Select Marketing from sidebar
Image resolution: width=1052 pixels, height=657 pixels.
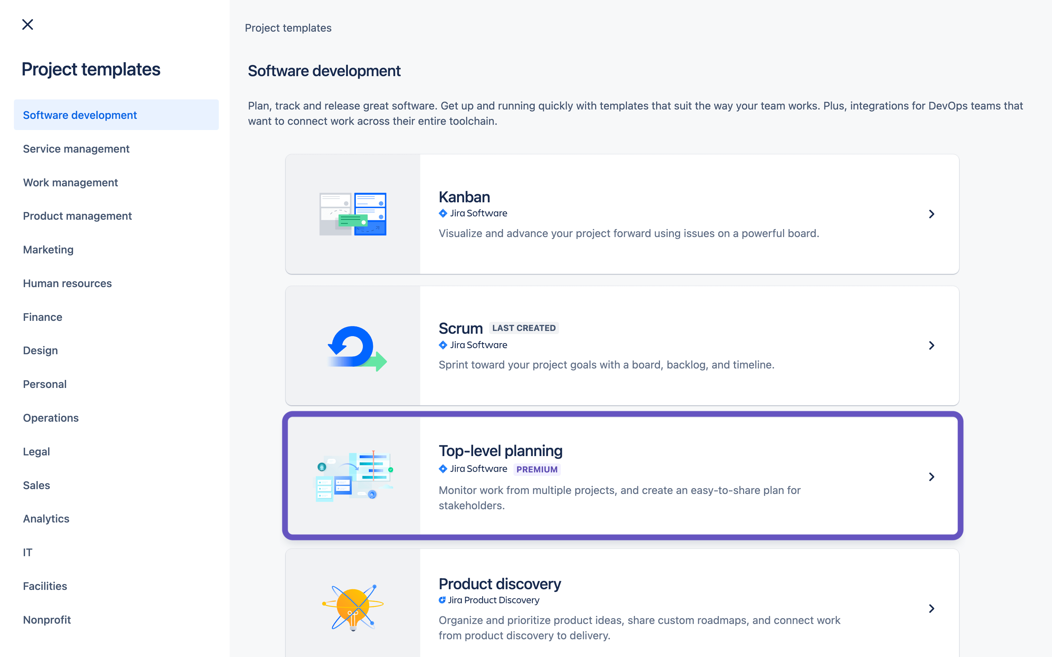click(x=48, y=249)
